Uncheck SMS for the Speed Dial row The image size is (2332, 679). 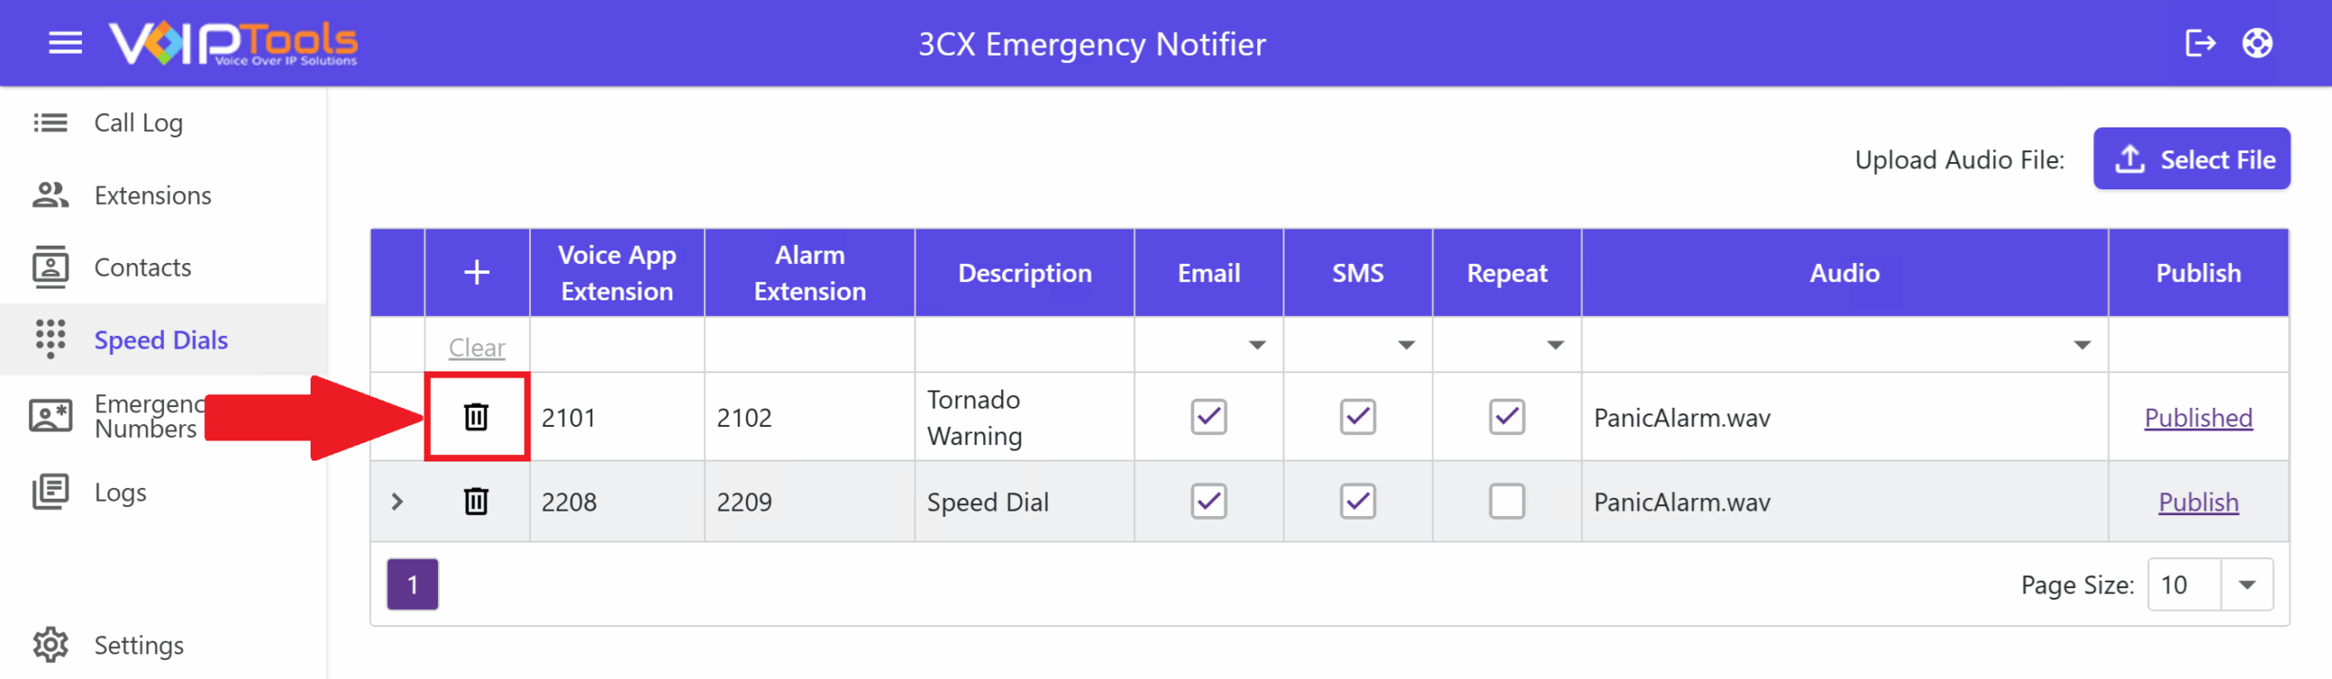coord(1357,502)
